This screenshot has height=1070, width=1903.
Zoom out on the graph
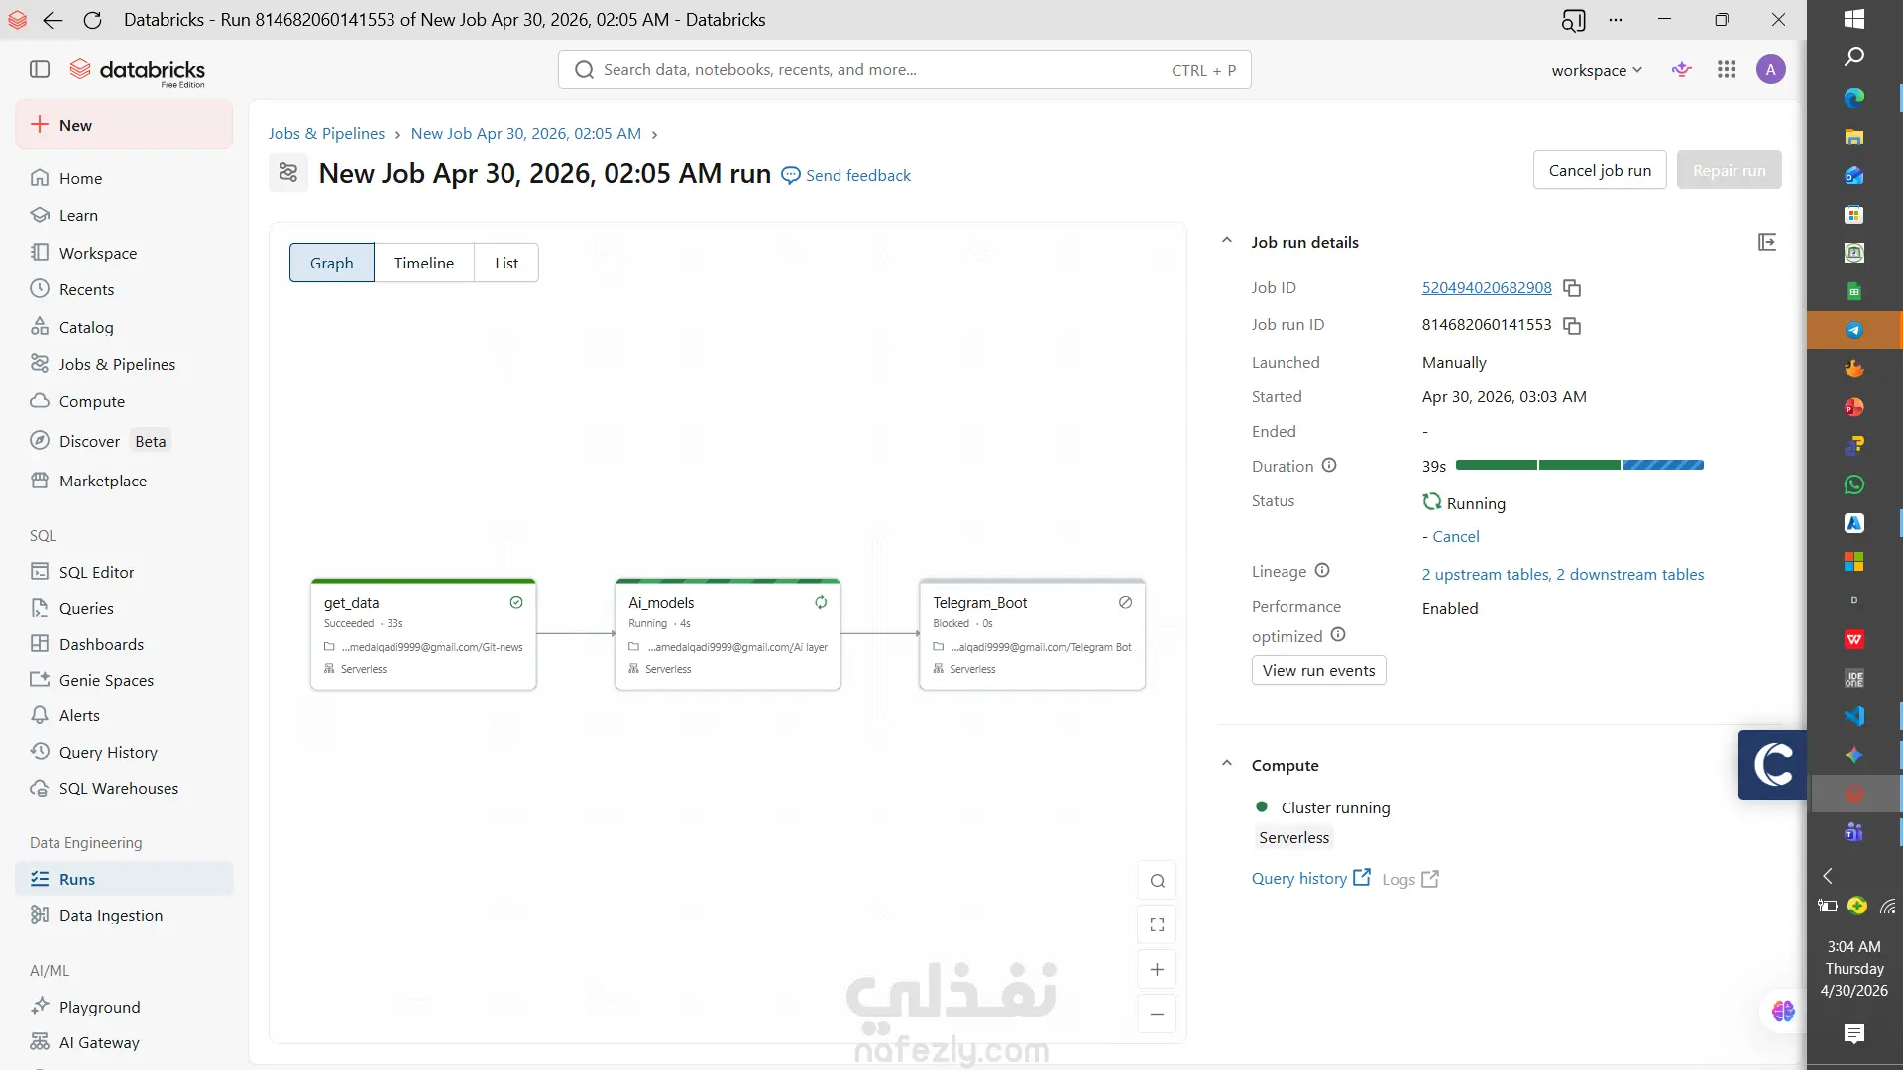[x=1157, y=1014]
